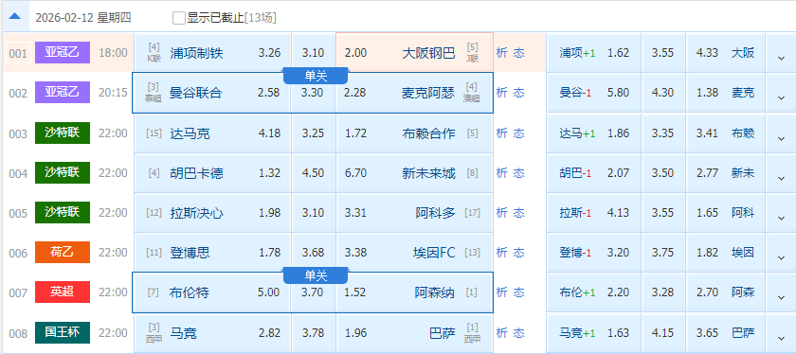Click the 2026-02-12 星期四 date label
This screenshot has height=354, width=796.
tap(83, 18)
